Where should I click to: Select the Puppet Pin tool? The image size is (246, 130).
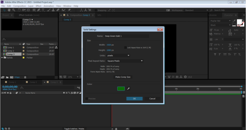click(69, 10)
